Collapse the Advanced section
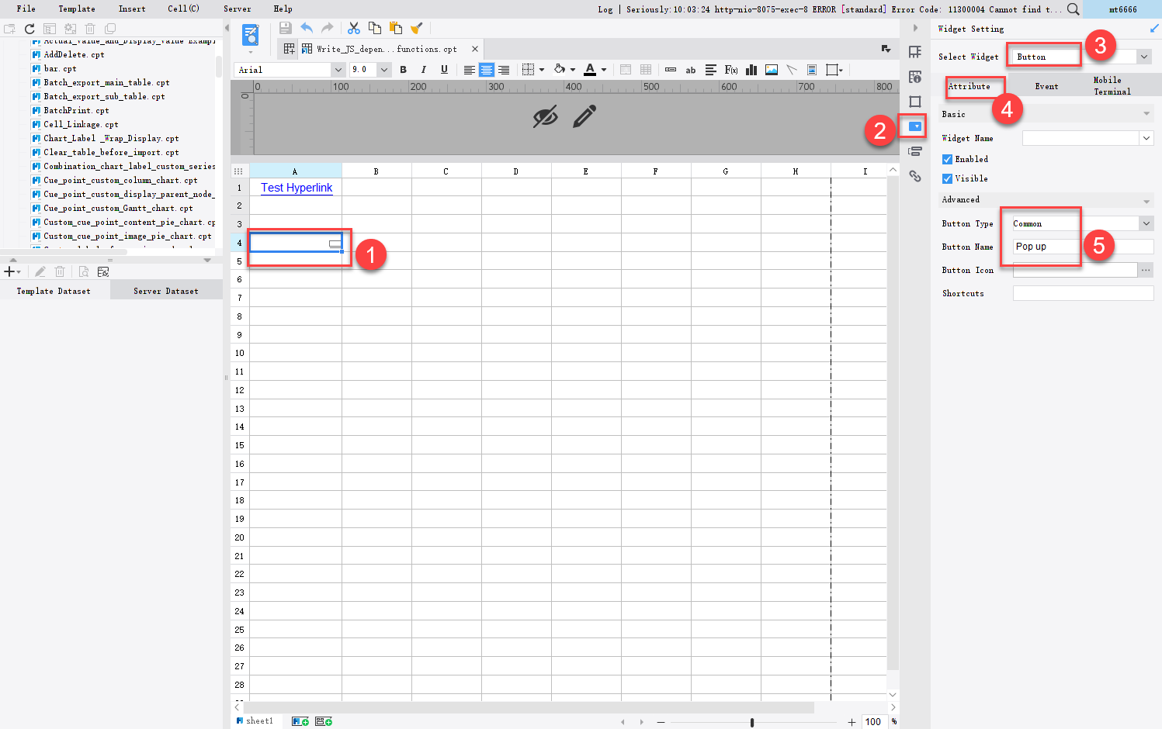The height and width of the screenshot is (729, 1162). tap(1146, 199)
